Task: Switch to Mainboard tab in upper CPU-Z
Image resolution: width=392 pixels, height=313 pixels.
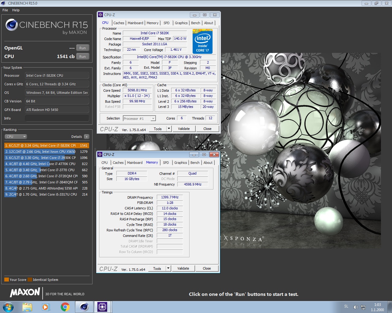Action: (135, 23)
